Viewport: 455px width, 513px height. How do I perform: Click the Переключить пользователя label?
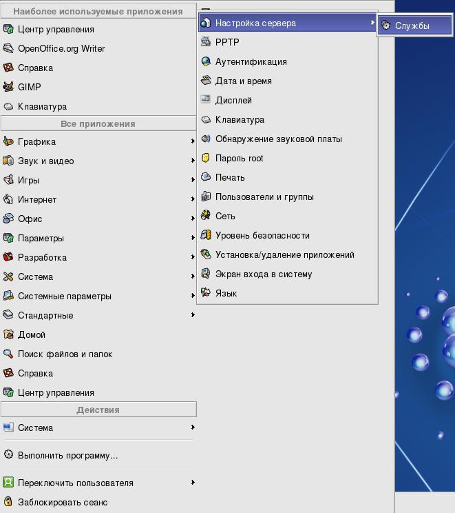76,483
